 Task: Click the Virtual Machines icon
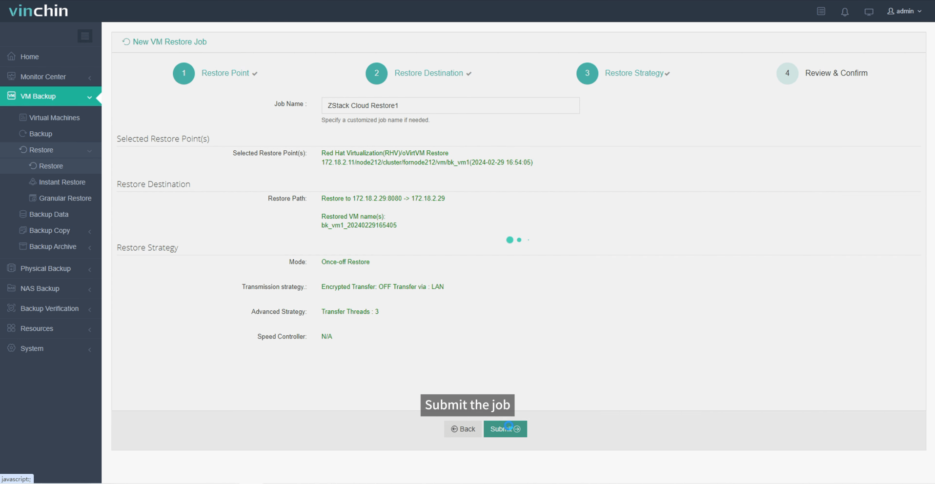point(23,118)
